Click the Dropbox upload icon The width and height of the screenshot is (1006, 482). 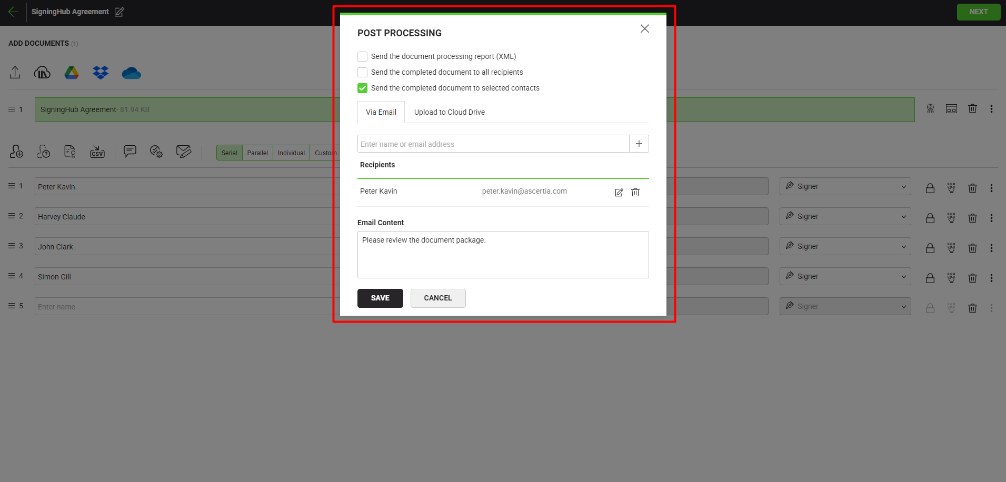(x=101, y=73)
